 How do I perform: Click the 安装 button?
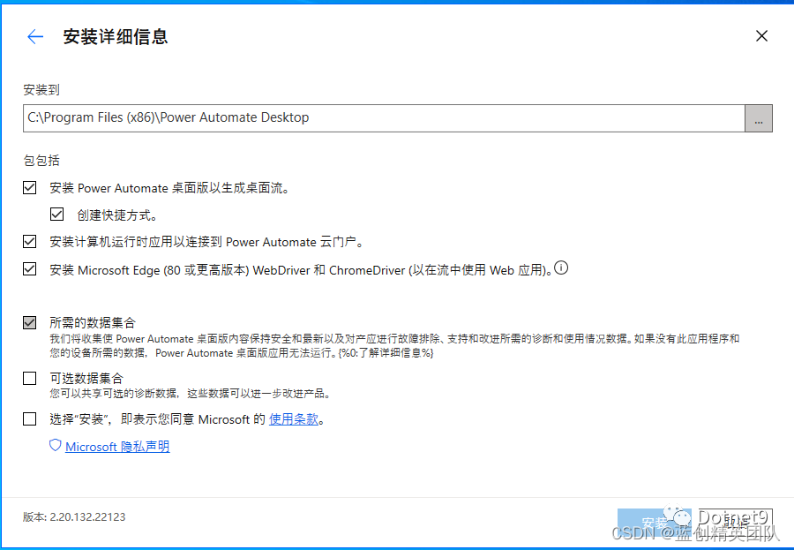click(x=655, y=522)
